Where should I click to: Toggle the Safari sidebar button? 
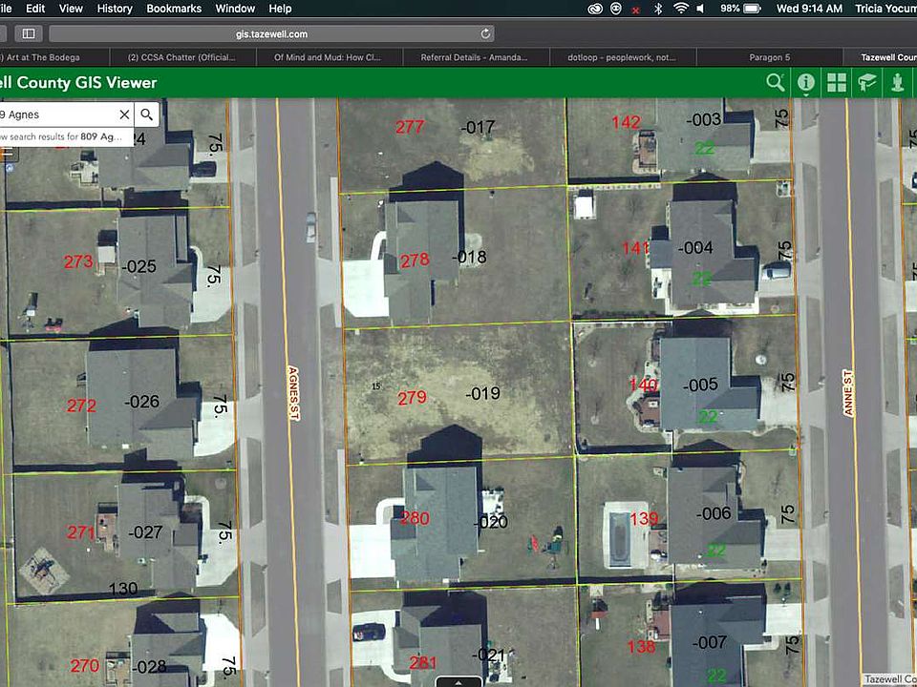click(x=29, y=33)
